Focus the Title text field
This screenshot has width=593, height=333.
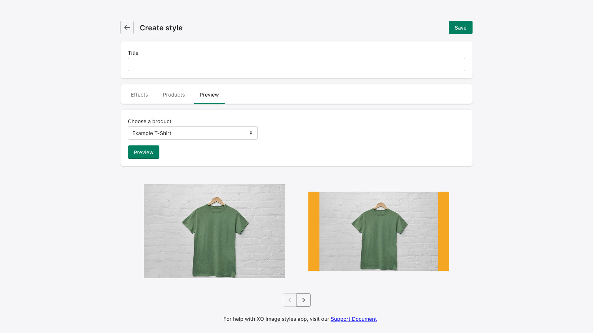[296, 64]
